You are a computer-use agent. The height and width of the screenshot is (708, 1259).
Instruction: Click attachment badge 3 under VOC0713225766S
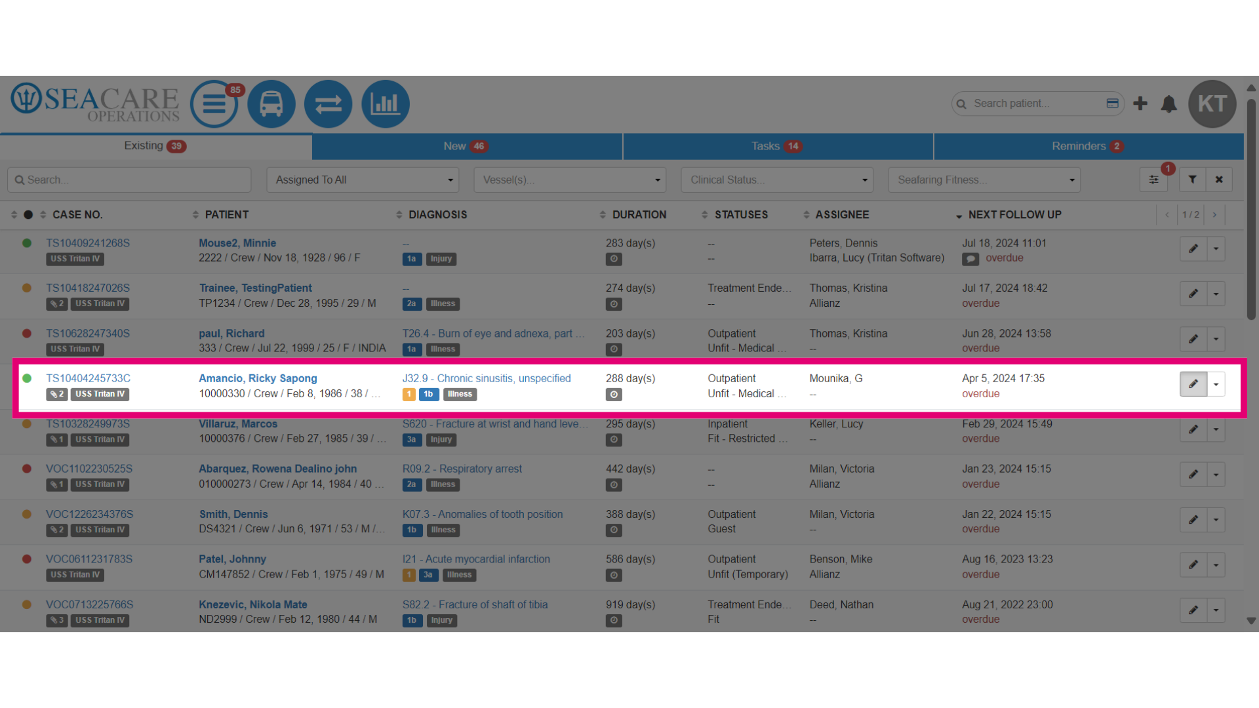(57, 620)
